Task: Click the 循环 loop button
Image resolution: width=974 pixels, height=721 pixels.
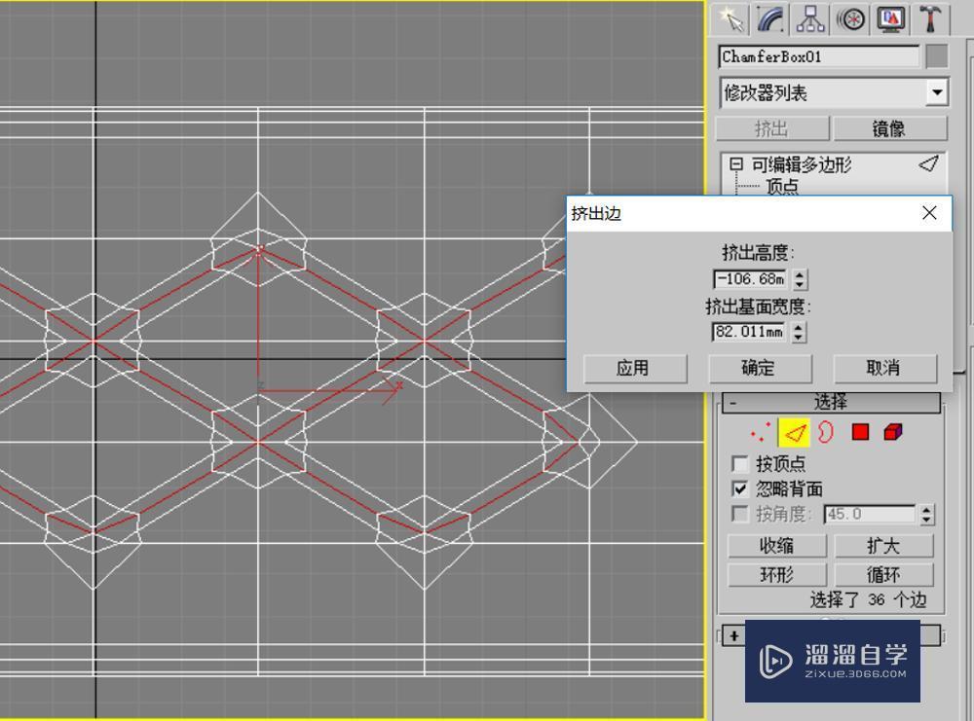Action: coord(883,575)
